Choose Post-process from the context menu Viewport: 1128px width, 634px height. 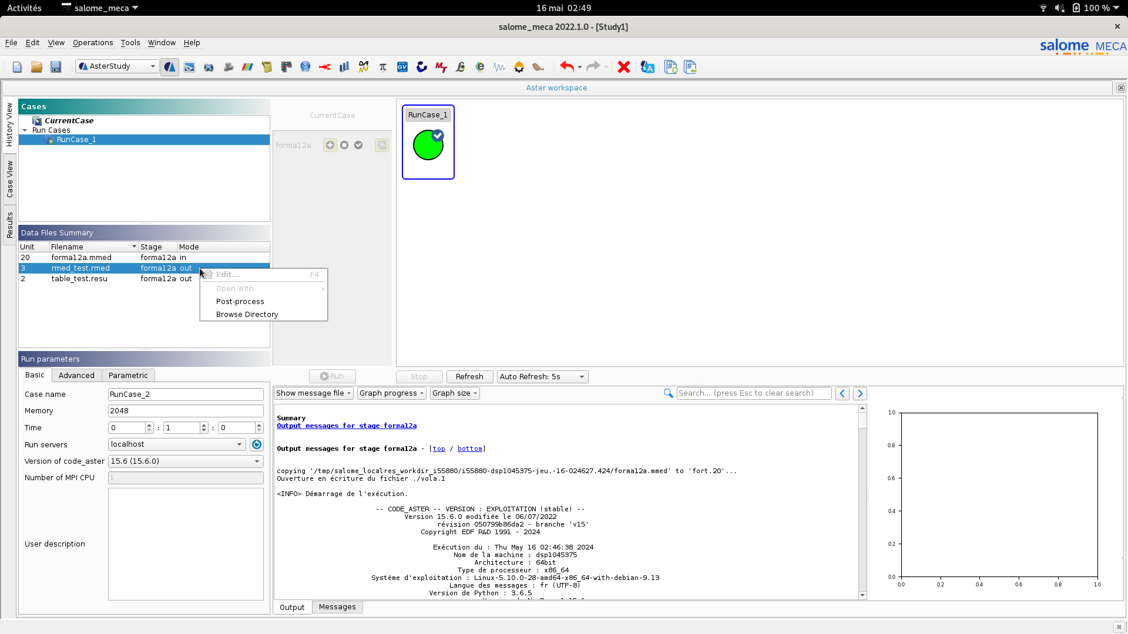point(240,302)
